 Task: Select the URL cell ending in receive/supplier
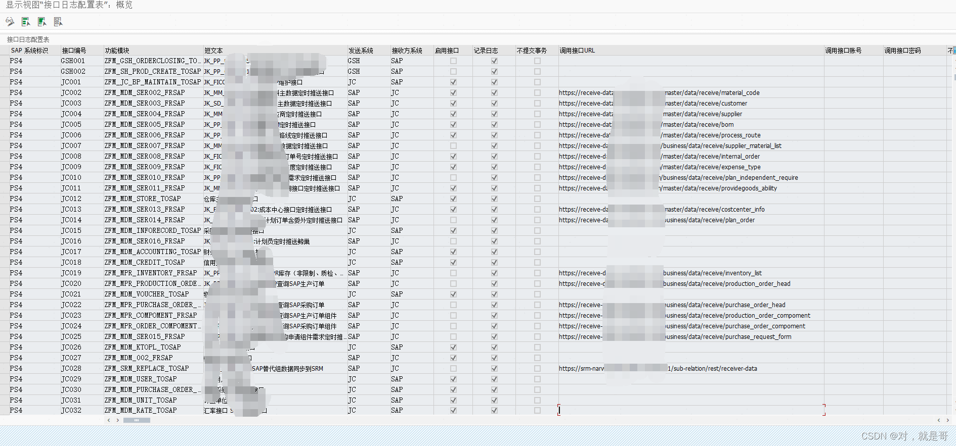(x=691, y=114)
